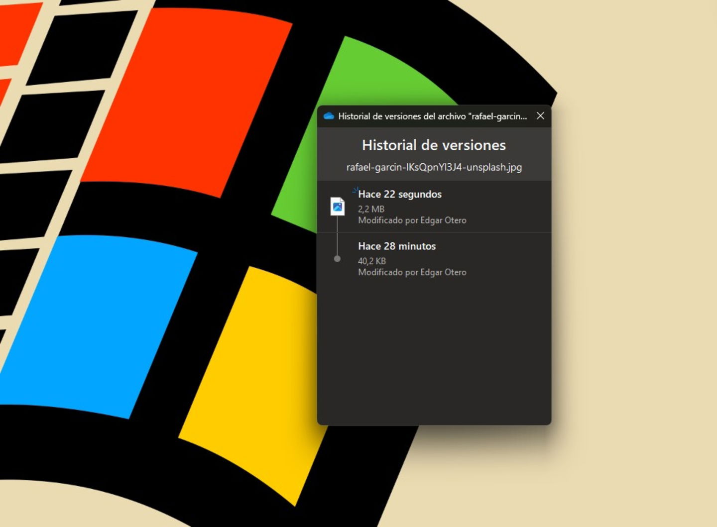Image resolution: width=717 pixels, height=527 pixels.
Task: Click the timeline dot for the older version
Action: [337, 259]
